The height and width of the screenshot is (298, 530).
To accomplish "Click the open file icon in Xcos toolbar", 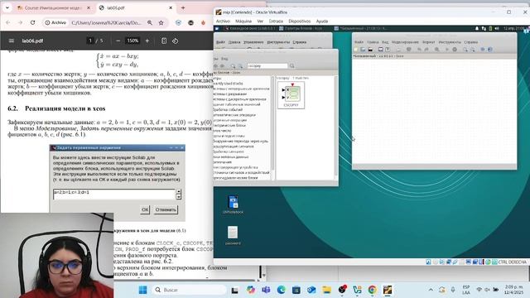I will click(363, 50).
